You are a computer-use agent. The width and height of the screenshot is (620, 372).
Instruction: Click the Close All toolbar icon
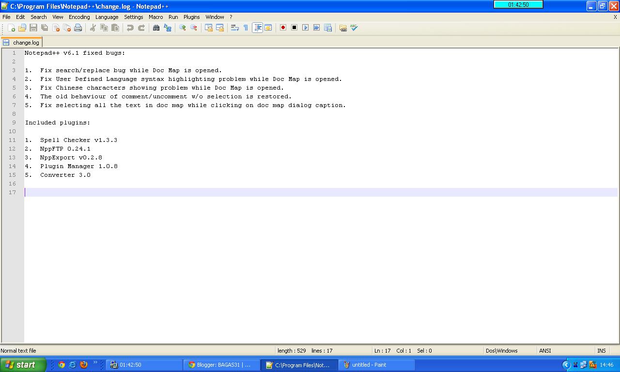[67, 28]
